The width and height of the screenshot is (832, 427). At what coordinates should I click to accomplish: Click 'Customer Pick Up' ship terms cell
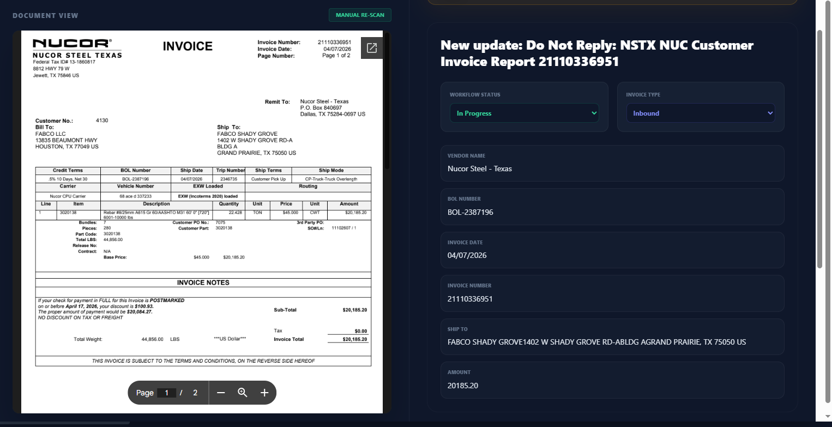(x=268, y=179)
